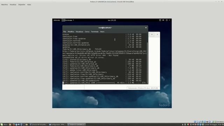Open the terminal's Modifica menu
This screenshot has width=224, height=126.
[71, 31]
